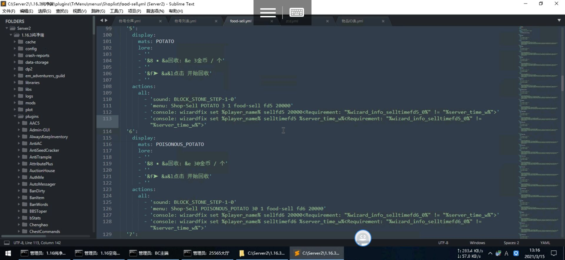
Task: Switch to the 称号列表.yml tab
Action: [185, 21]
